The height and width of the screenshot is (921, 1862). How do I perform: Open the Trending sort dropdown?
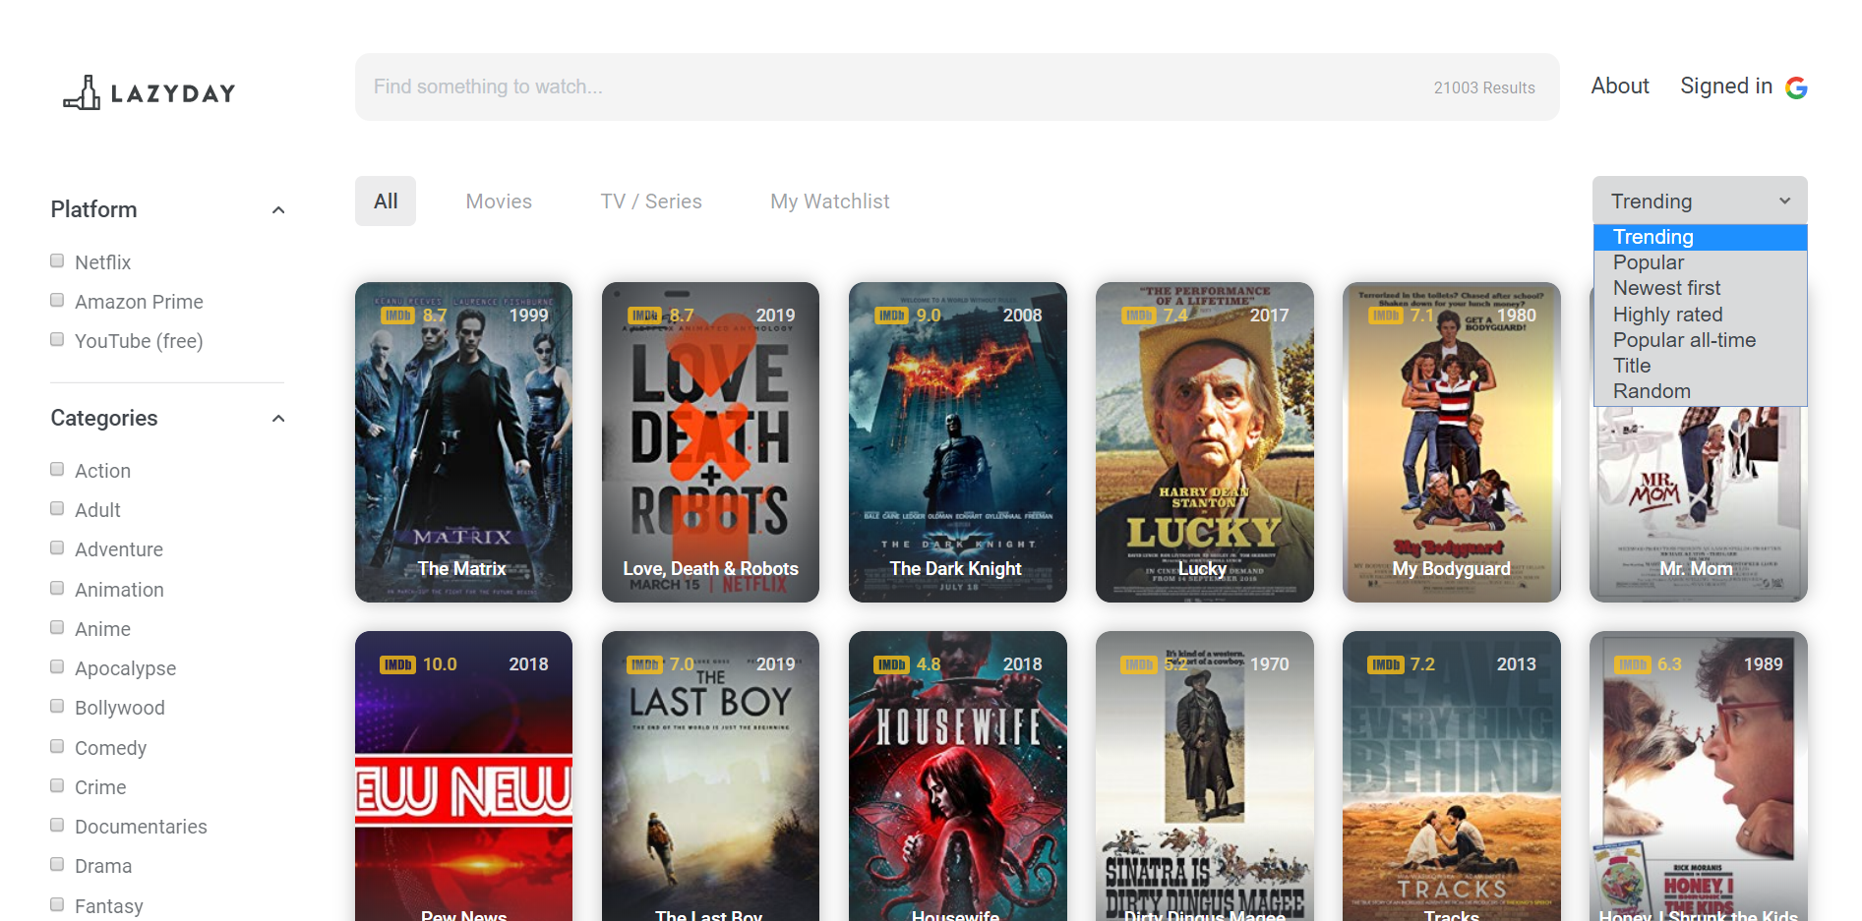pyautogui.click(x=1700, y=201)
